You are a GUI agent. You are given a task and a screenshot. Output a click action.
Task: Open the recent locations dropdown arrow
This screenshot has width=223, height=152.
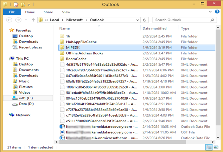(26, 20)
